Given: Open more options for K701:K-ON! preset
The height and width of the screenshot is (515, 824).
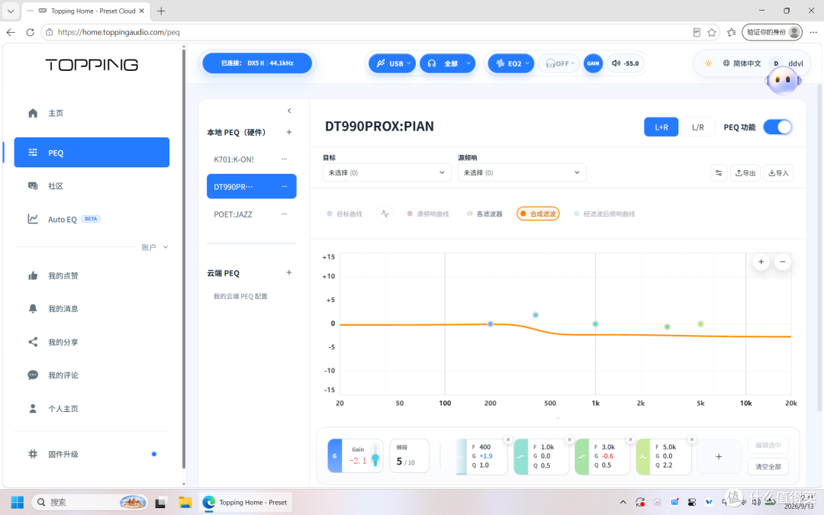Looking at the screenshot, I should 285,159.
